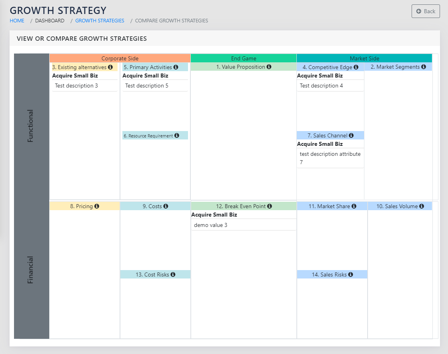The width and height of the screenshot is (448, 354).
Task: Show Break Even Point info
Action: 270,206
